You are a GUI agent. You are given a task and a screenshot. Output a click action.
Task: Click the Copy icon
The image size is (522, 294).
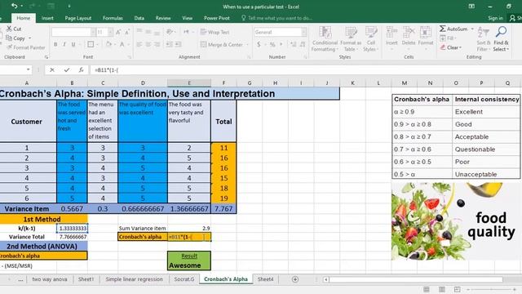tap(9, 38)
